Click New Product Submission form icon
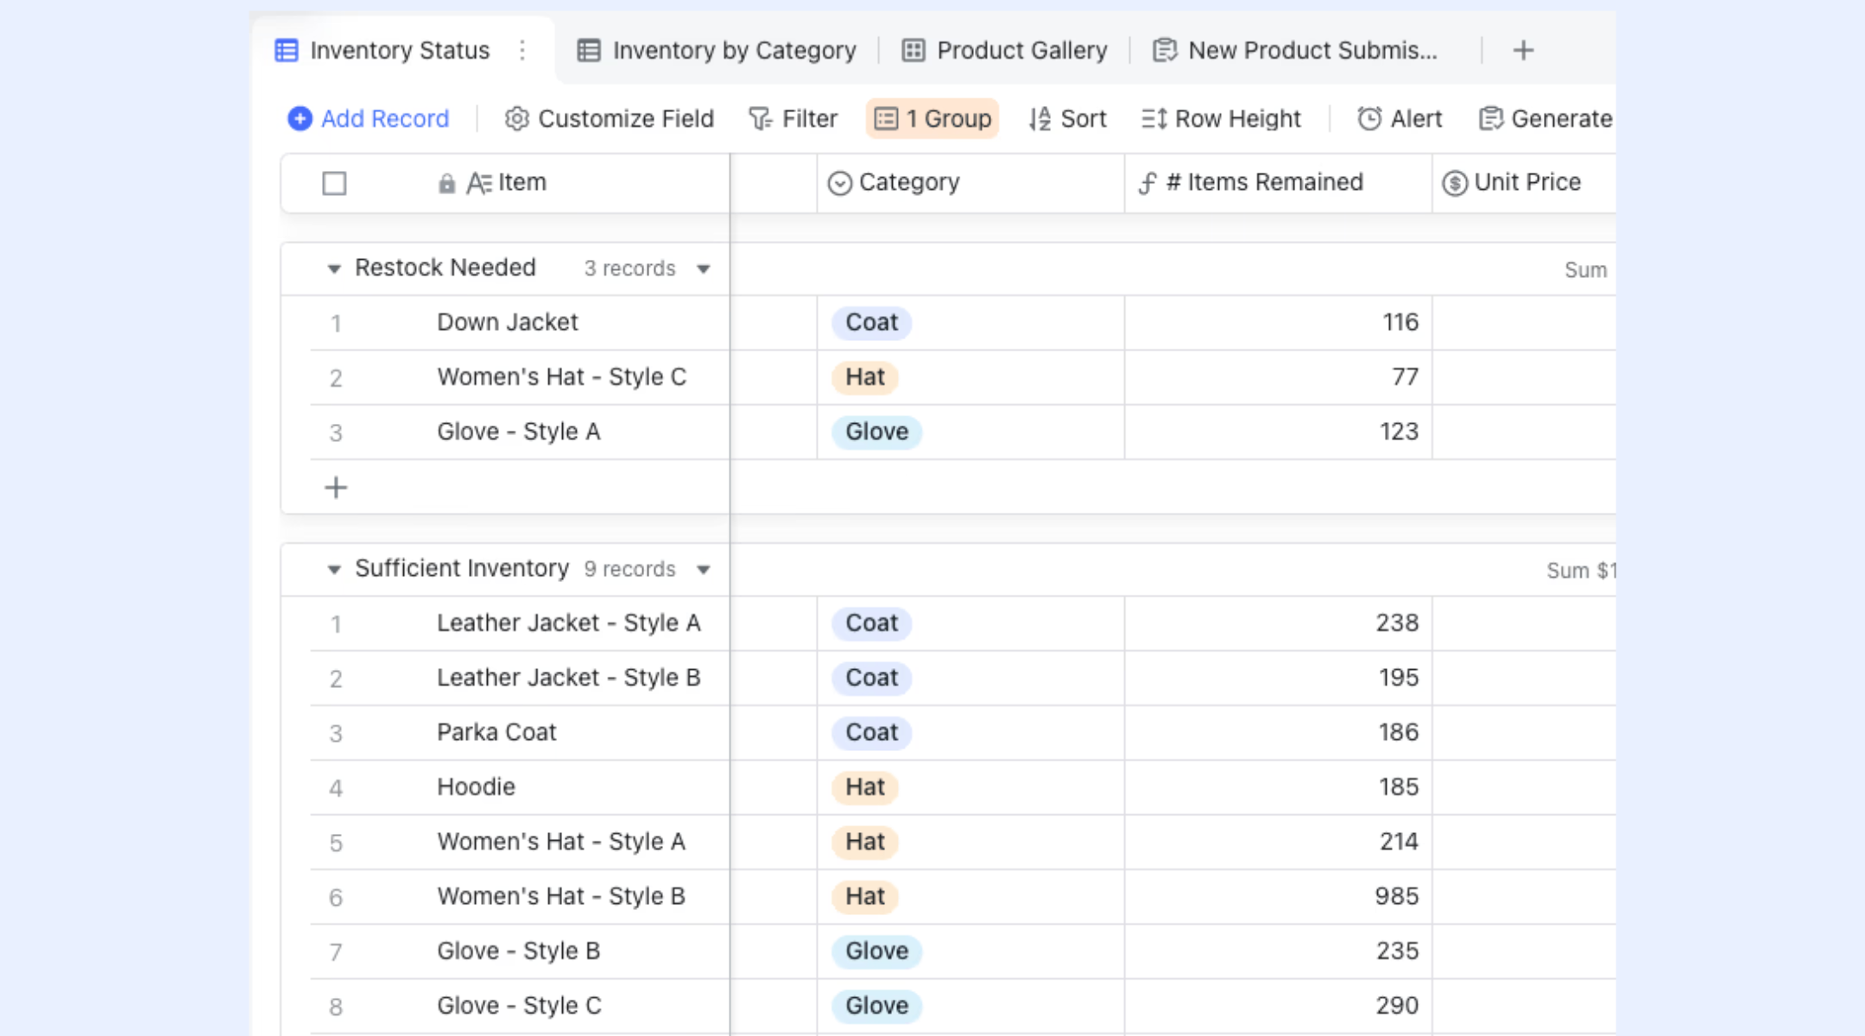 coord(1165,50)
